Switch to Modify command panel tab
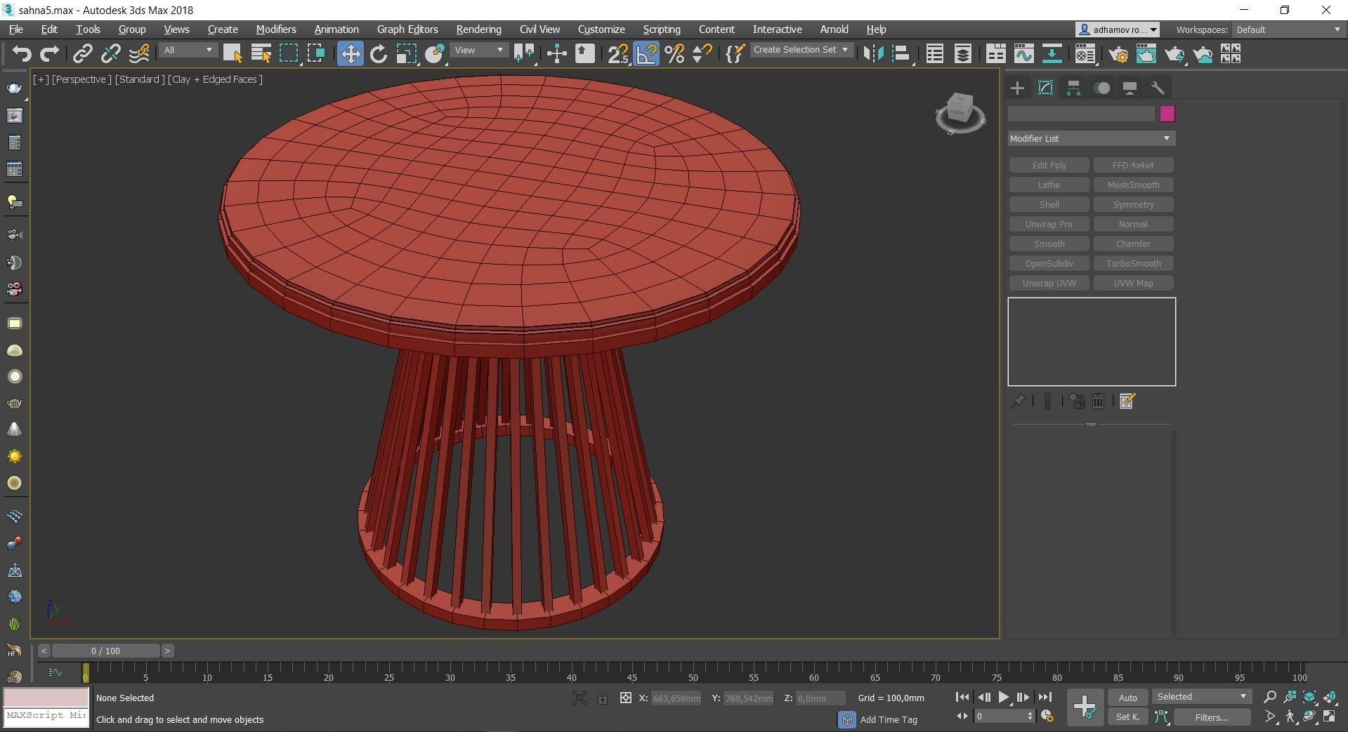 [1045, 88]
